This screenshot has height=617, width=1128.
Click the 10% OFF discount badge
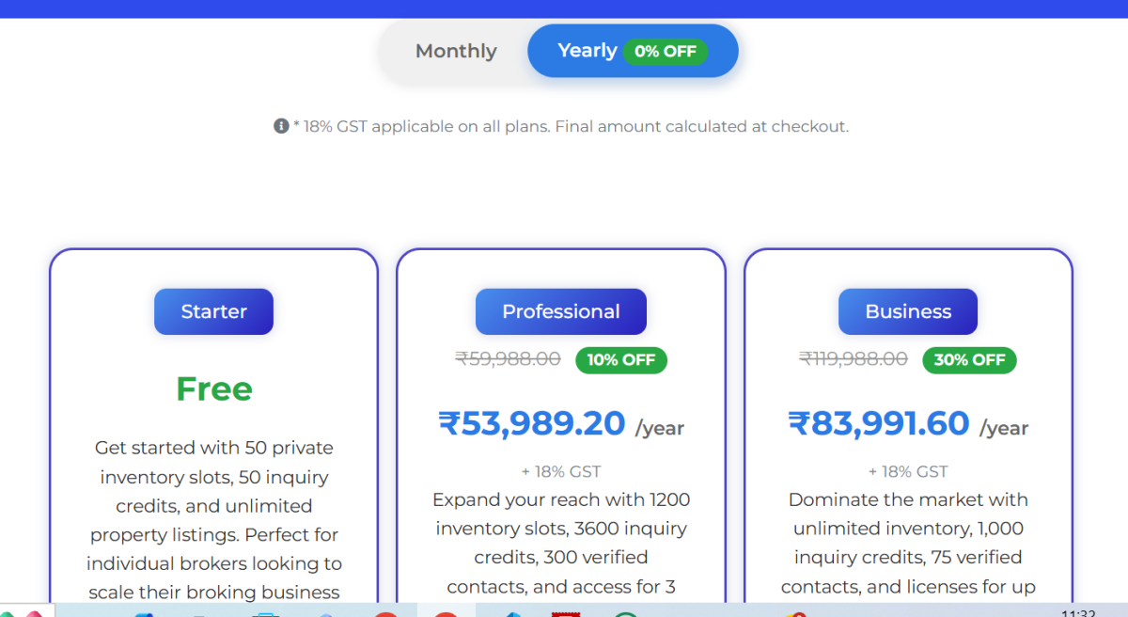point(621,359)
